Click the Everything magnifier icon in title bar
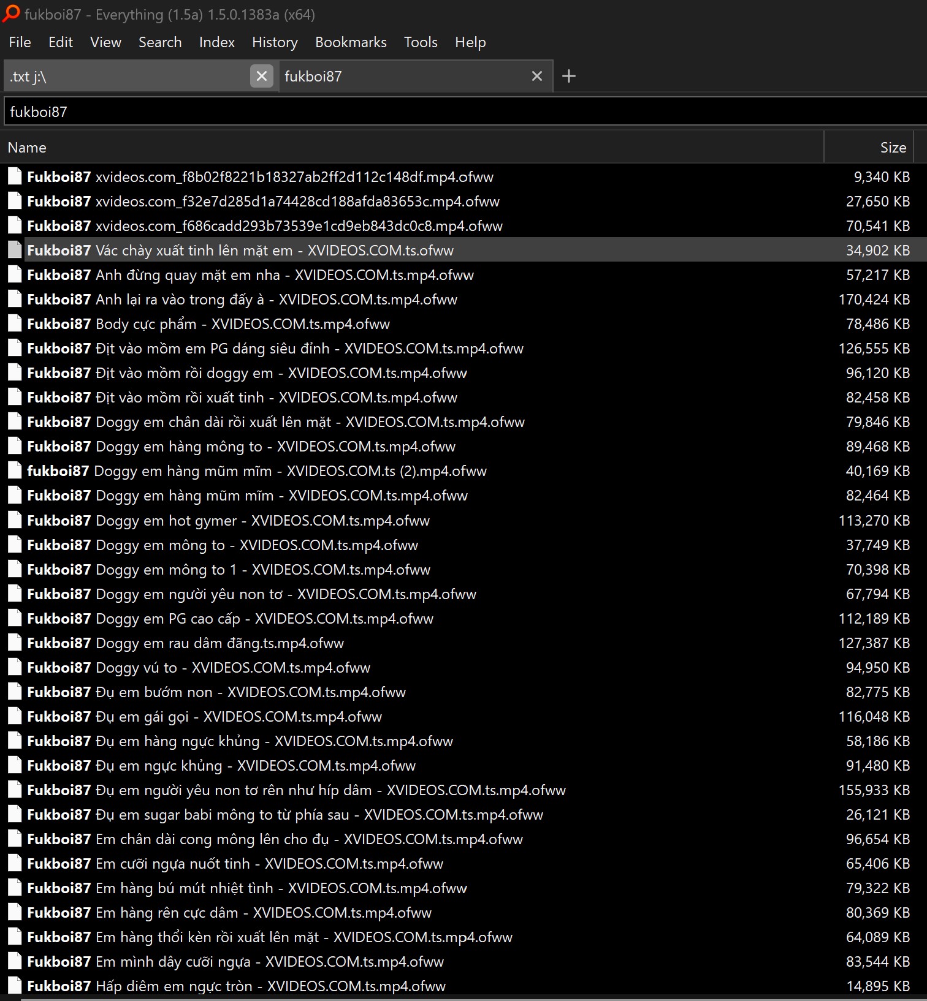Image resolution: width=927 pixels, height=1001 pixels. point(11,13)
